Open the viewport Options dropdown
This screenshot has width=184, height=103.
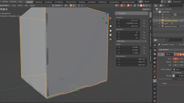click(146, 9)
